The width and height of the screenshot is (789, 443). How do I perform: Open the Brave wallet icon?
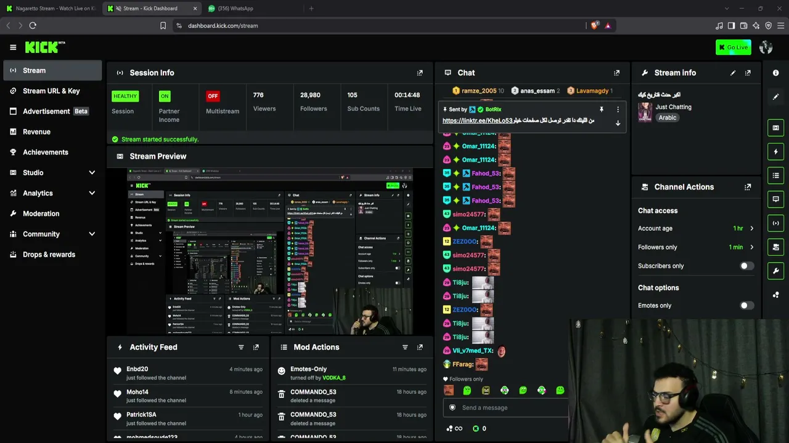[x=743, y=26]
